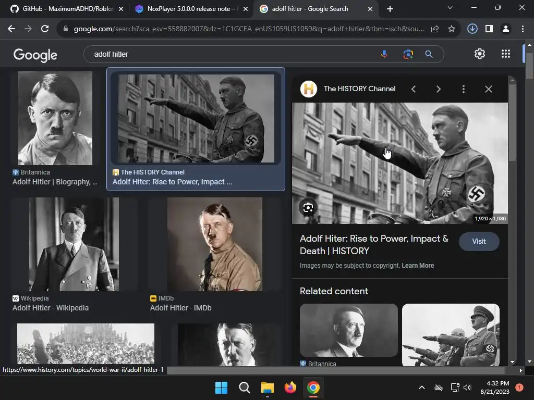Expand system tray hidden icons
Image resolution: width=534 pixels, height=400 pixels.
tap(421, 387)
